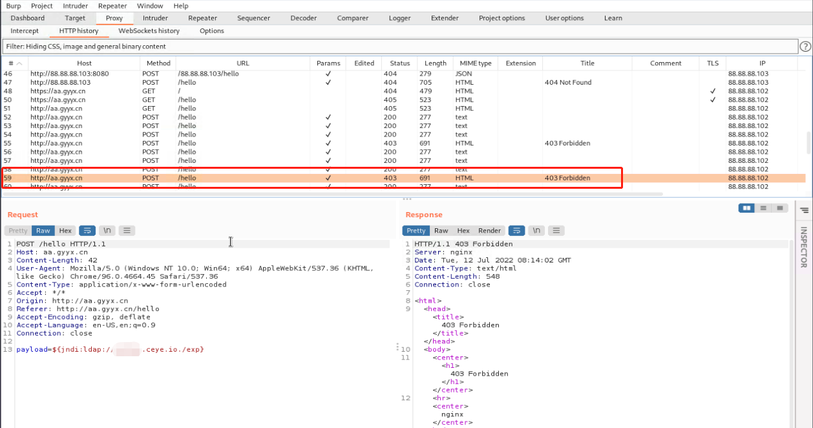
Task: Open the Burp menu
Action: coord(14,6)
